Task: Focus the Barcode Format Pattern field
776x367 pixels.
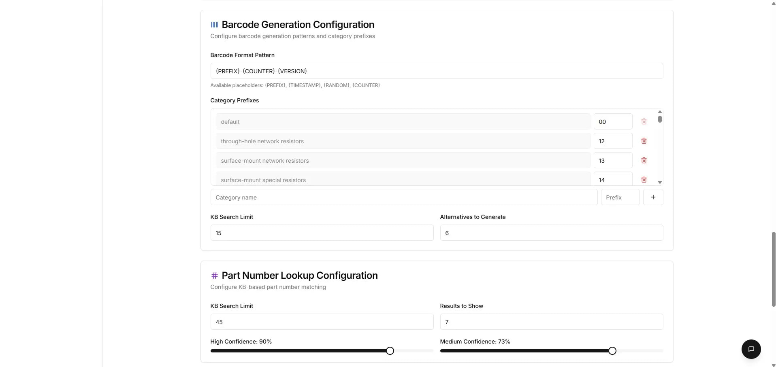Action: 437,71
